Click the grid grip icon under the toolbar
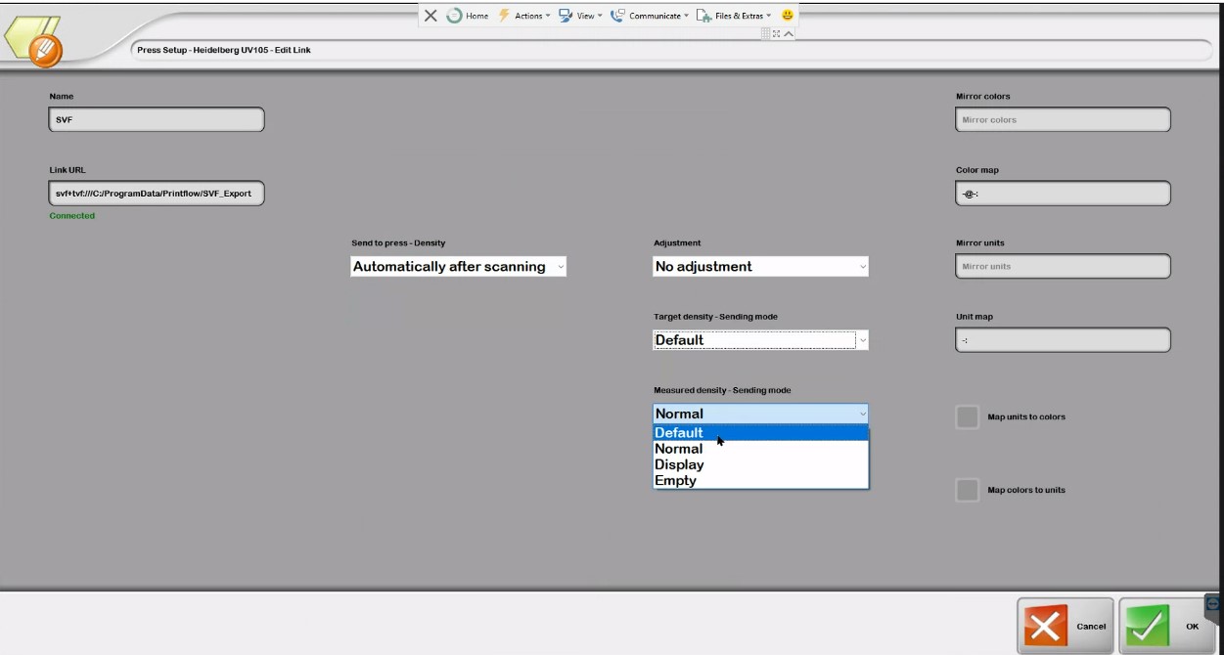The image size is (1224, 655). pos(766,33)
